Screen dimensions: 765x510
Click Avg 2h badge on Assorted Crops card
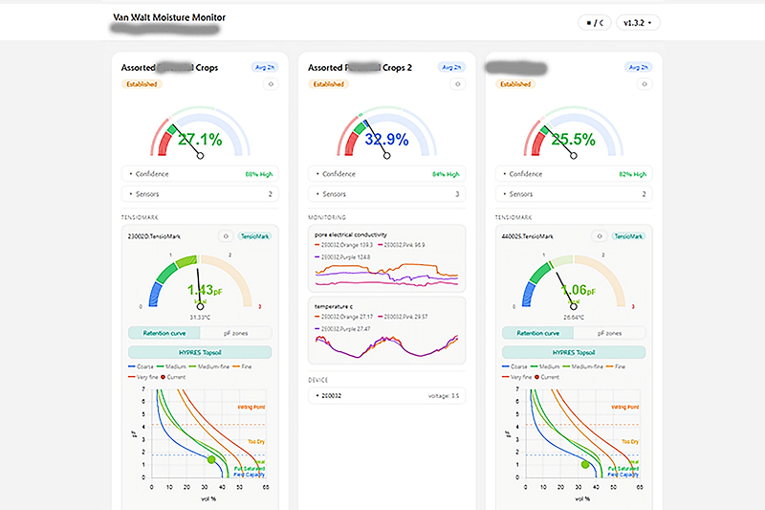(265, 67)
